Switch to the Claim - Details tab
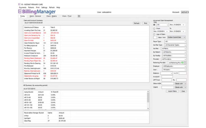Image resolution: width=206 pixels, height=128 pixels. 51,16
